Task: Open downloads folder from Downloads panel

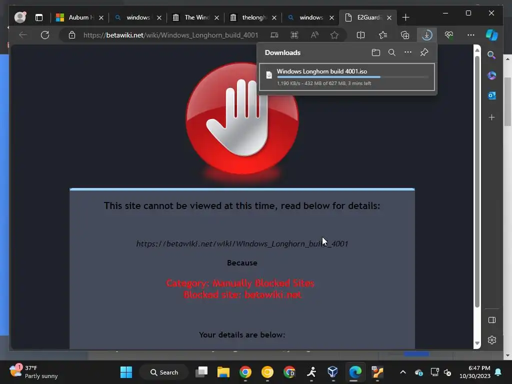Action: (x=376, y=52)
